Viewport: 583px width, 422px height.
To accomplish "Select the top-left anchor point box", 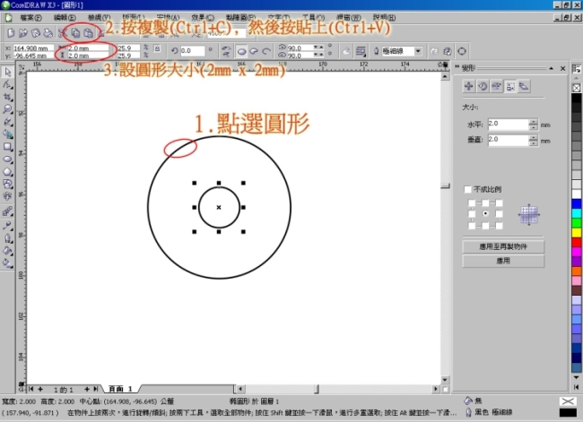I will tap(472, 202).
